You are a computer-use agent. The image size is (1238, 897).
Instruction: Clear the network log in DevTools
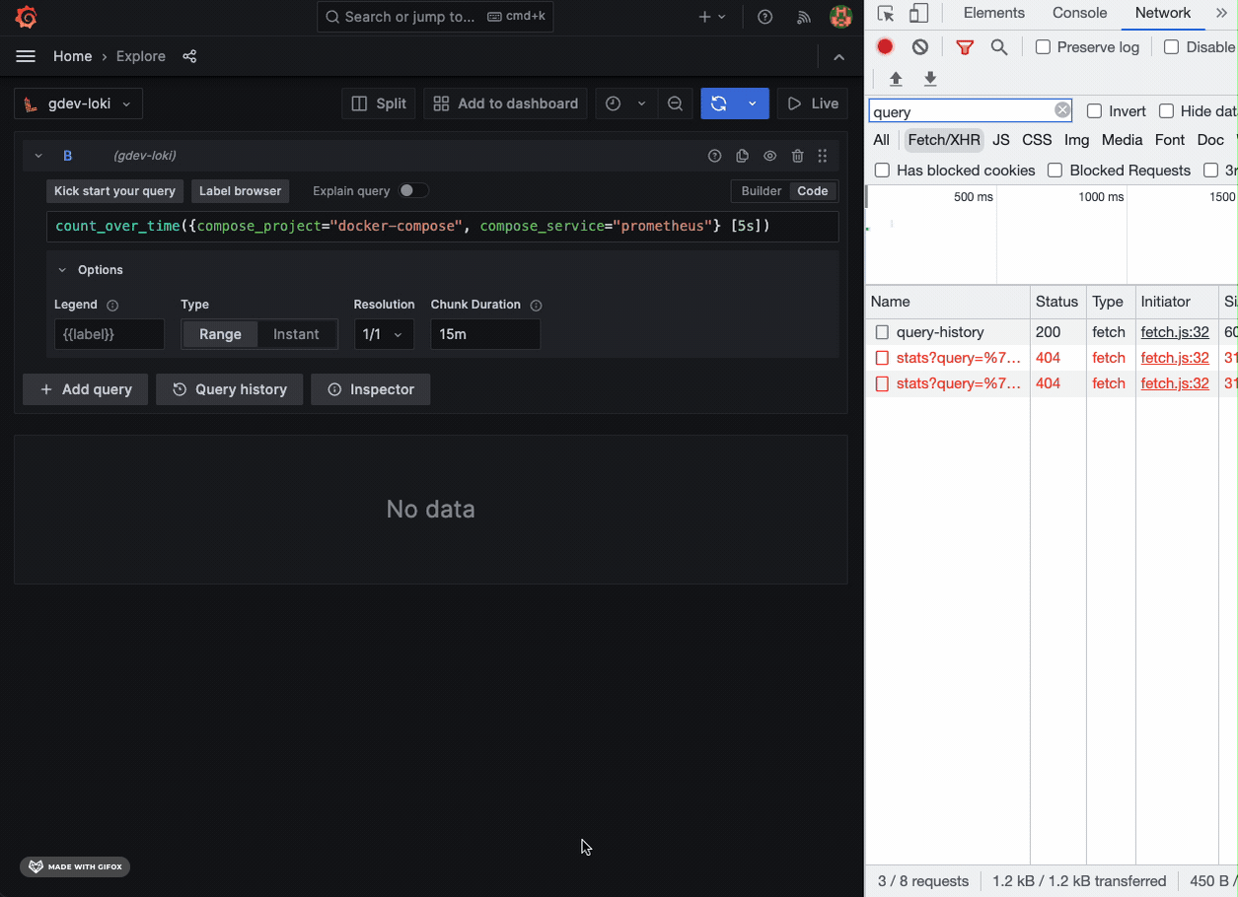tap(919, 46)
